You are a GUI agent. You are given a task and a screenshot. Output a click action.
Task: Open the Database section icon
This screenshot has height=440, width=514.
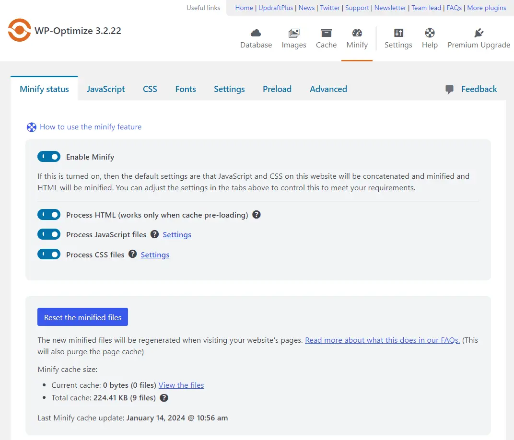(256, 33)
